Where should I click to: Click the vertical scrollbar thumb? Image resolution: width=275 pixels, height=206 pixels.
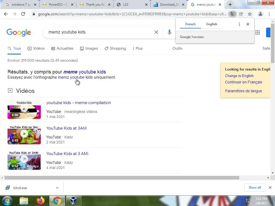coord(273,43)
